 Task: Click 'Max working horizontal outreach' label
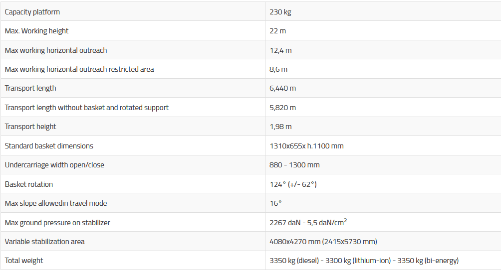(x=56, y=50)
